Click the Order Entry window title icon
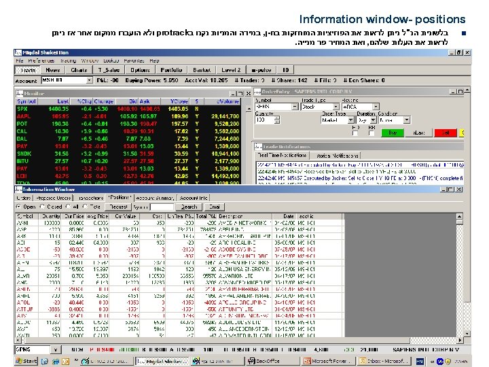This screenshot has height=367, width=489. click(257, 92)
